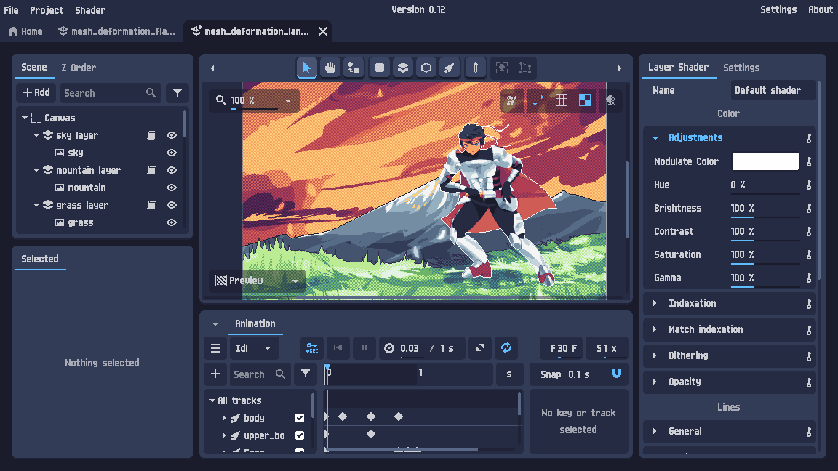
Task: Toggle animation looping
Action: coord(506,348)
